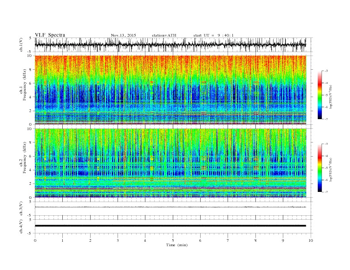Select the "Nov.13, 2015" date text
Viewport: 350px width, 270px height.
point(123,35)
